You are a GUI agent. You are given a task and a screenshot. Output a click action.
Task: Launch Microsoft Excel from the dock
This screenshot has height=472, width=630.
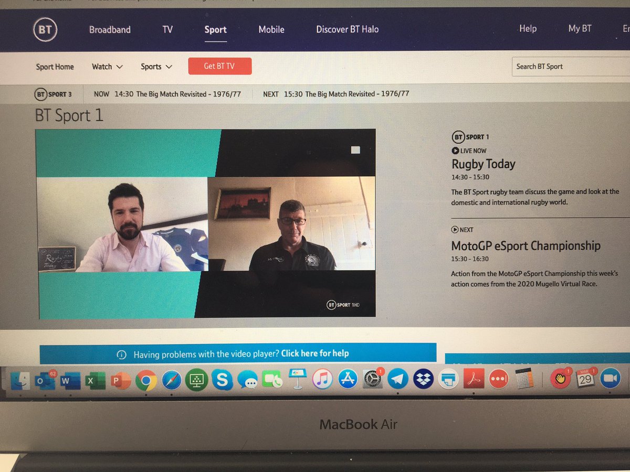(95, 380)
